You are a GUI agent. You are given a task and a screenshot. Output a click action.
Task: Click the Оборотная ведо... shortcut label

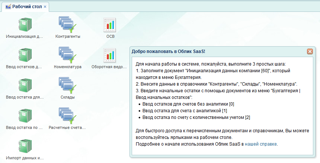click(x=109, y=67)
